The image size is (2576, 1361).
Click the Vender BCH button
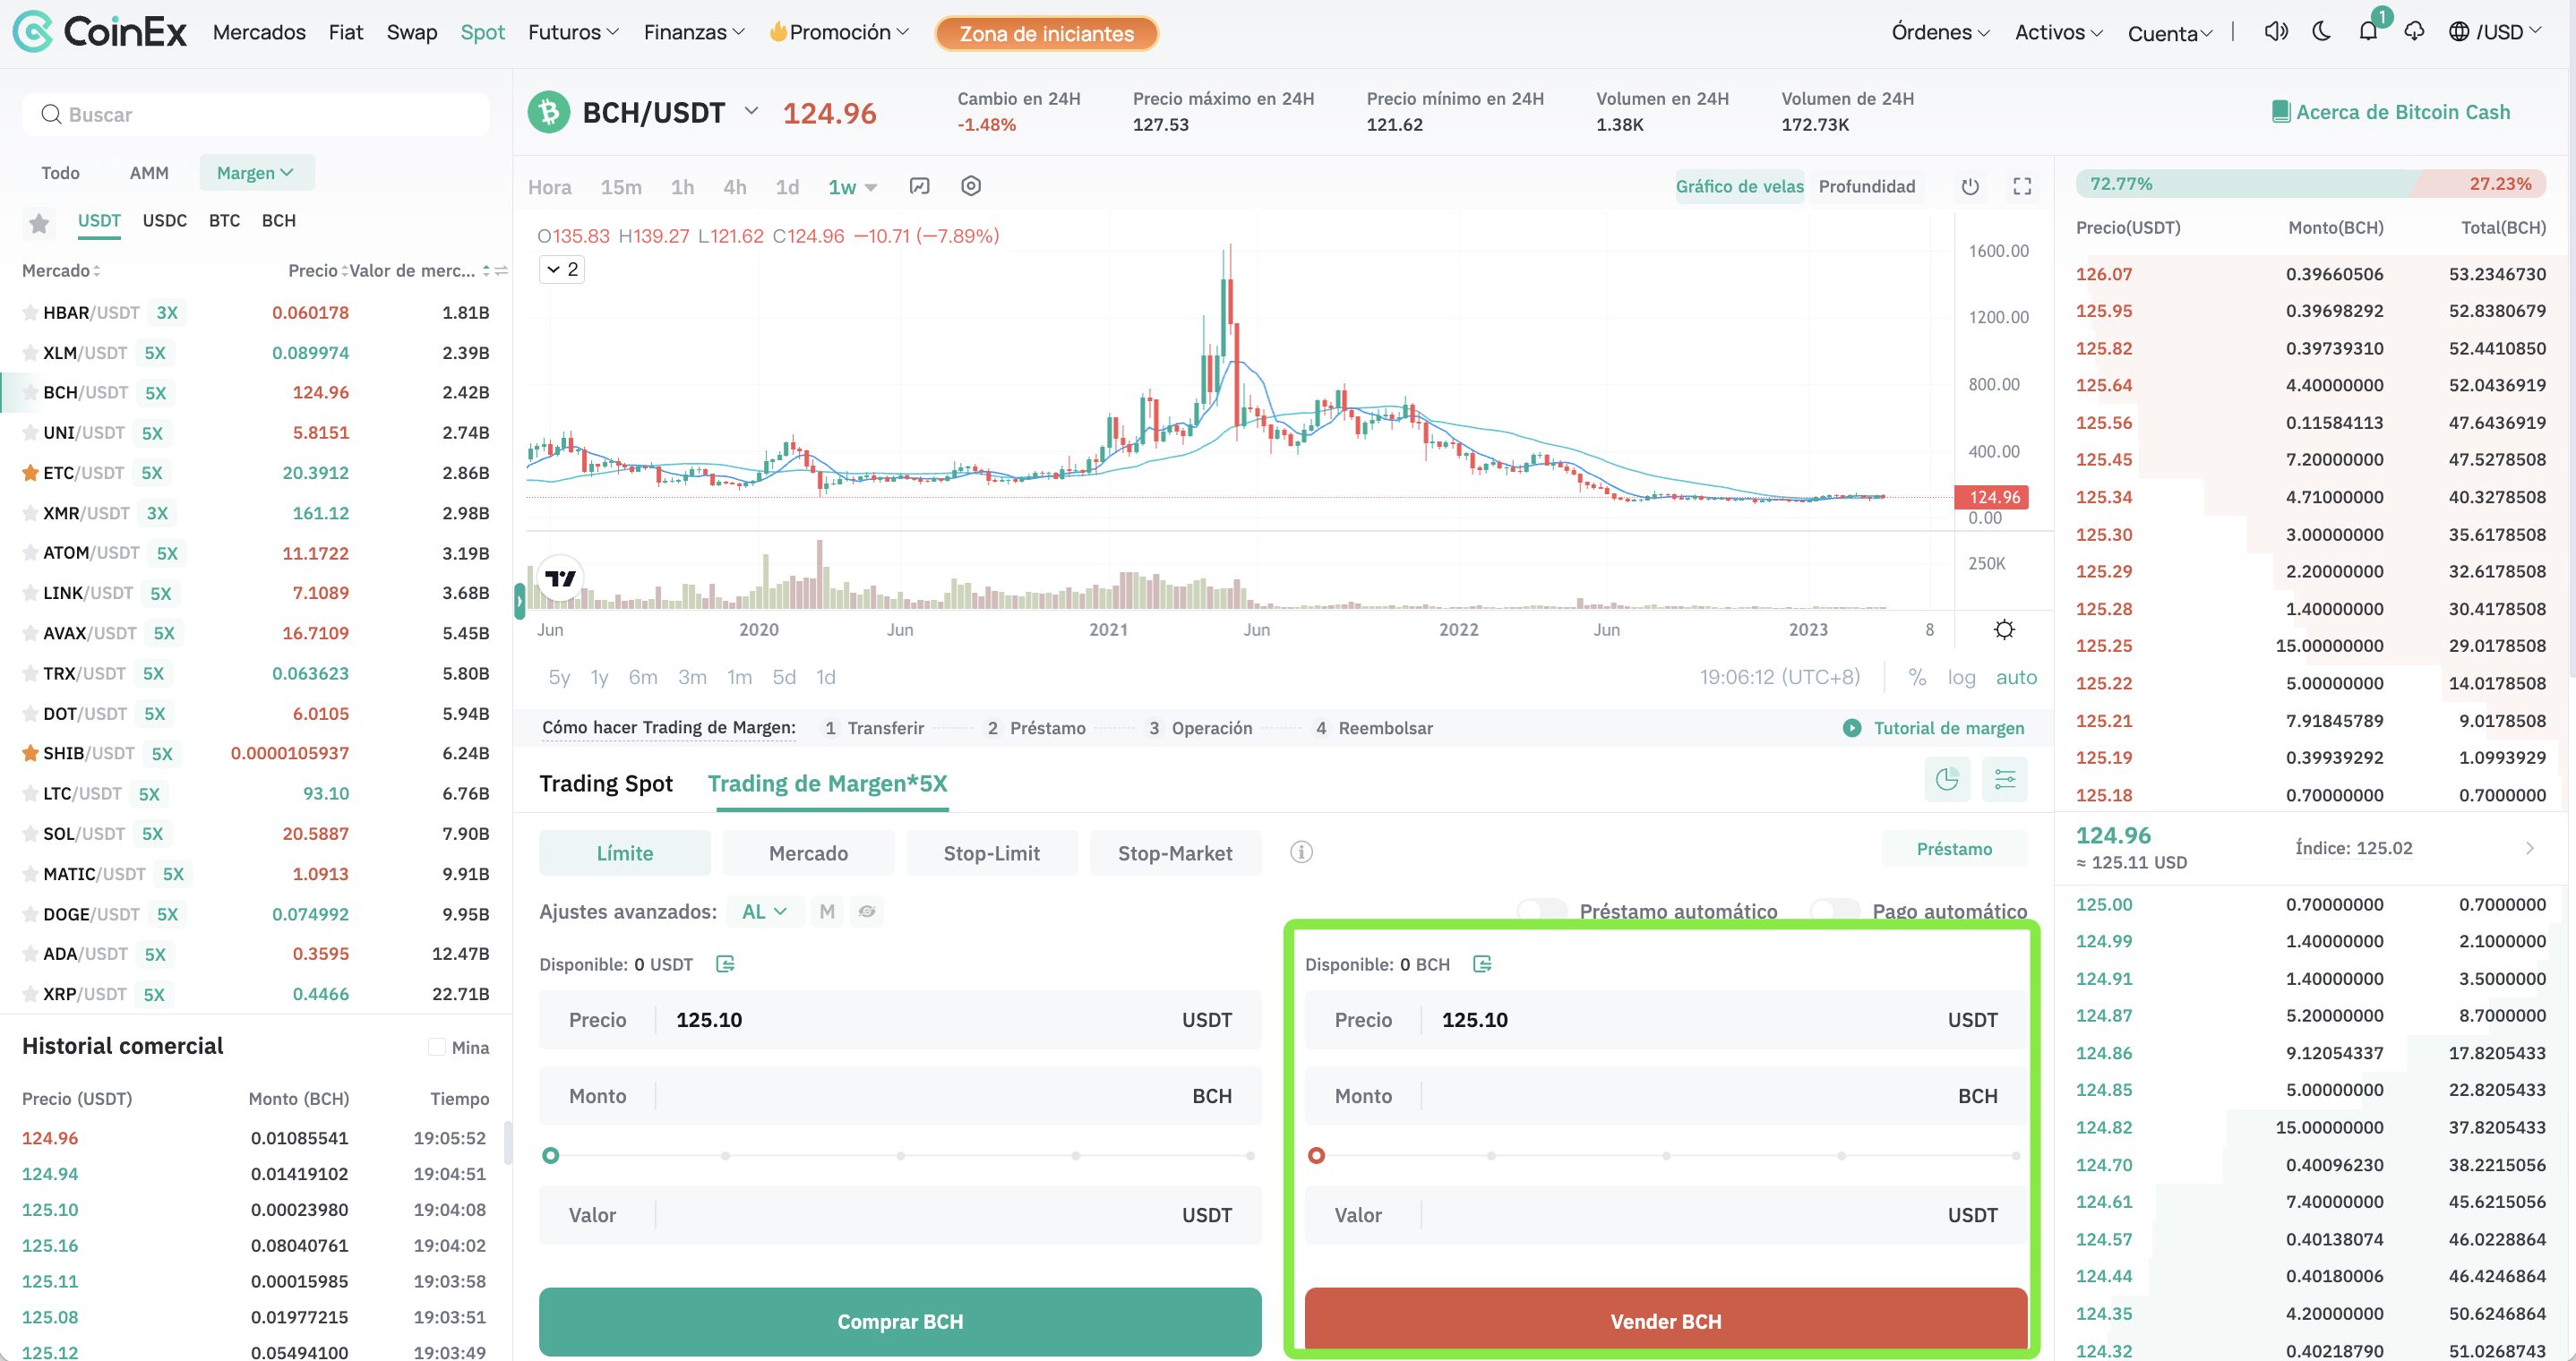(x=1666, y=1321)
